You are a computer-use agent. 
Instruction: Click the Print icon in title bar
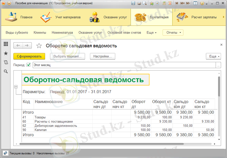[x=139, y=3]
